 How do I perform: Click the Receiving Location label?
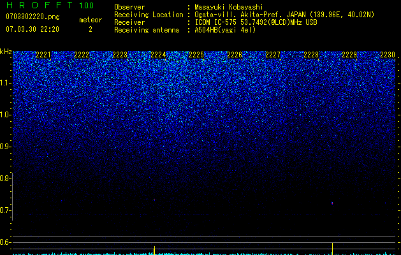(x=149, y=15)
